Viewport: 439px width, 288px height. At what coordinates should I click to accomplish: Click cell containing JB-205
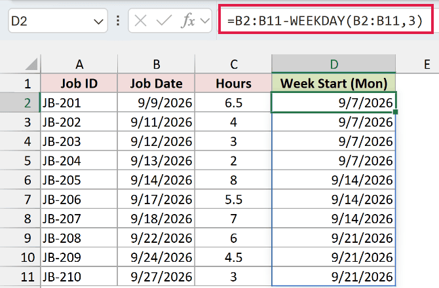point(79,180)
